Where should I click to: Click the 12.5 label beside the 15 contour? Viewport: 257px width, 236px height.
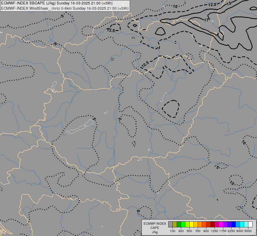(x=212, y=5)
